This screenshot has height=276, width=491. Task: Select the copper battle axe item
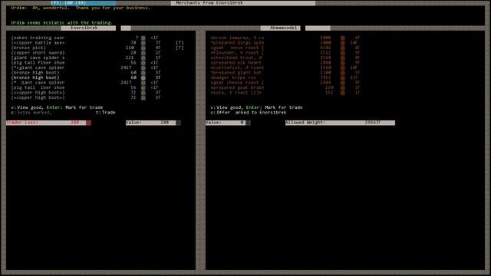tap(38, 43)
